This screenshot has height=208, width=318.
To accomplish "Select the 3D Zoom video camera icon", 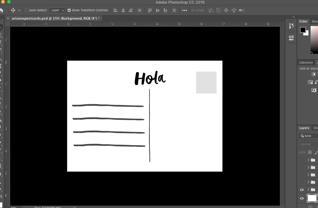I will (242, 10).
